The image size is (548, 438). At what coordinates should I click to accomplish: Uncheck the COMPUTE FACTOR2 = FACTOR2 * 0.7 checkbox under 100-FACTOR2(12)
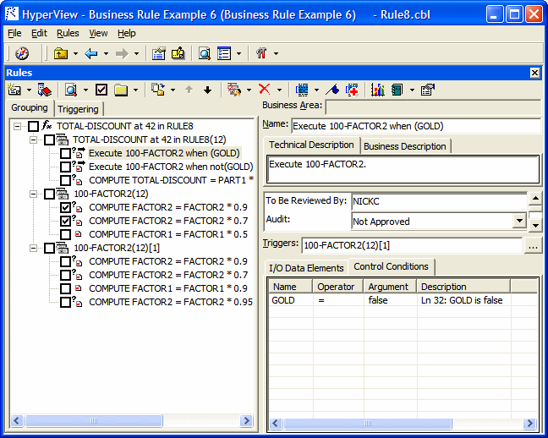[x=66, y=221]
